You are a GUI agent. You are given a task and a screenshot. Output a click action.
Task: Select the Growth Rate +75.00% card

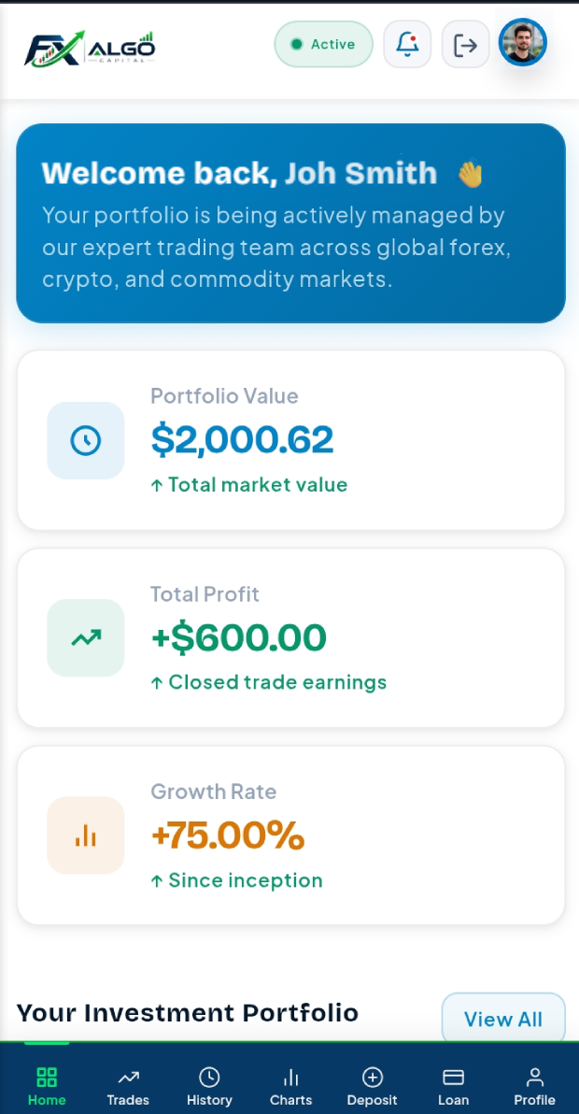pos(291,835)
